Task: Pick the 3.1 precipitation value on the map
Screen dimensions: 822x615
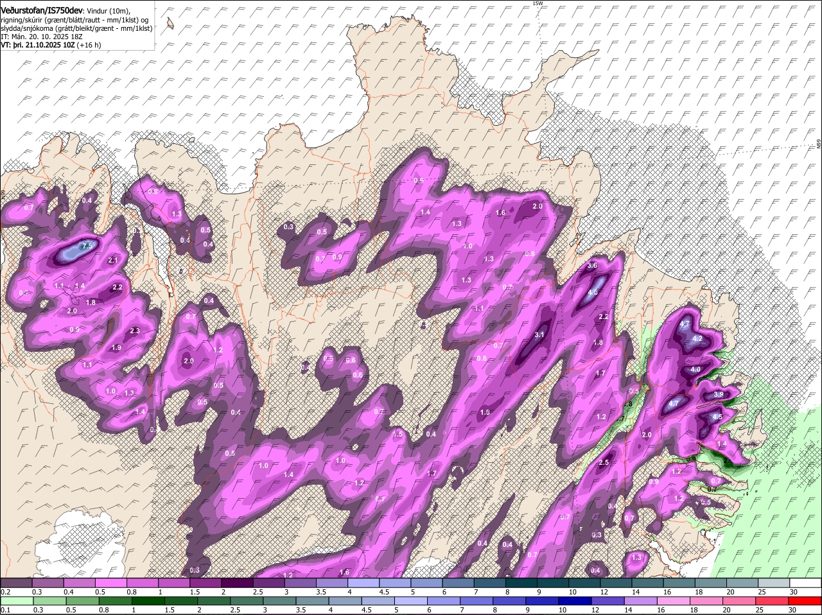Action: (x=539, y=334)
